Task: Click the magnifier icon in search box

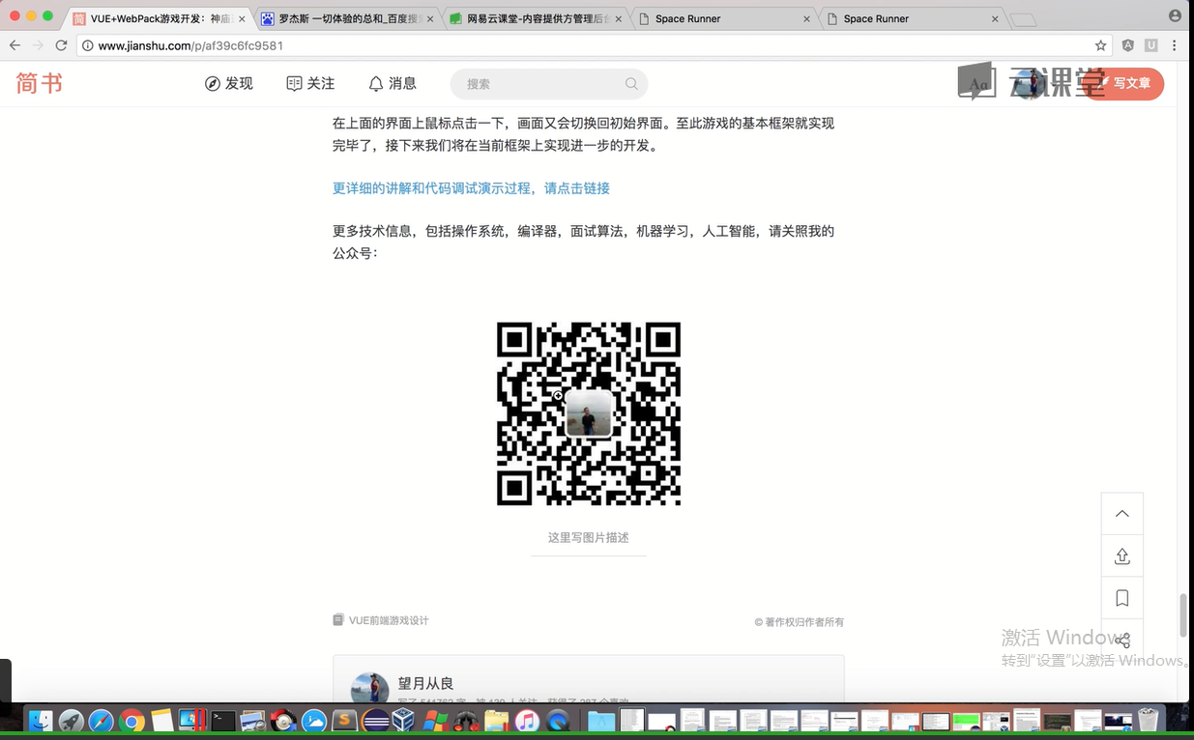Action: (x=631, y=84)
